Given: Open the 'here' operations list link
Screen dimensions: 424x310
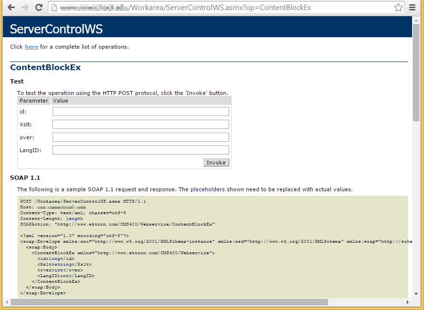Looking at the screenshot, I should click(32, 47).
